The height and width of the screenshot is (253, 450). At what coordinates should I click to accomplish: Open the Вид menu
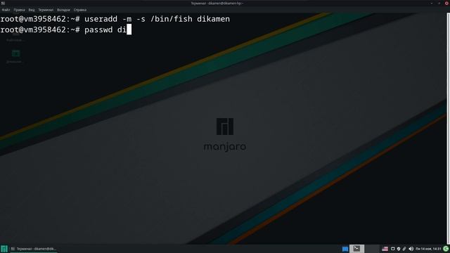coord(32,10)
